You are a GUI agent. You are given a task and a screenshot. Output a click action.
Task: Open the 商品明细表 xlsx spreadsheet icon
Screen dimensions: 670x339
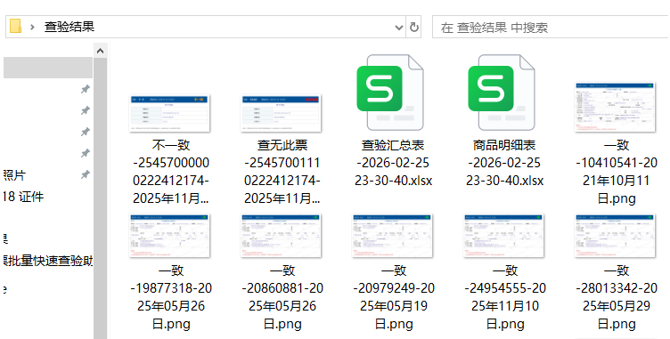[x=502, y=93]
